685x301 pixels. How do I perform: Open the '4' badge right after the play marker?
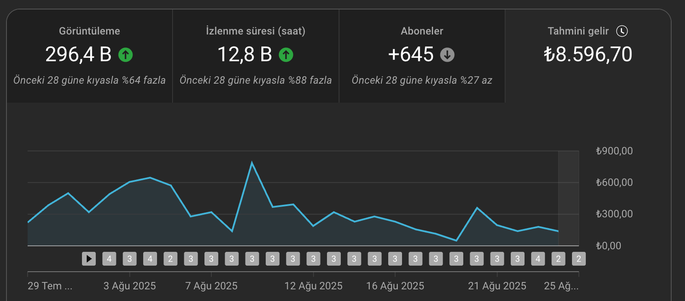109,259
